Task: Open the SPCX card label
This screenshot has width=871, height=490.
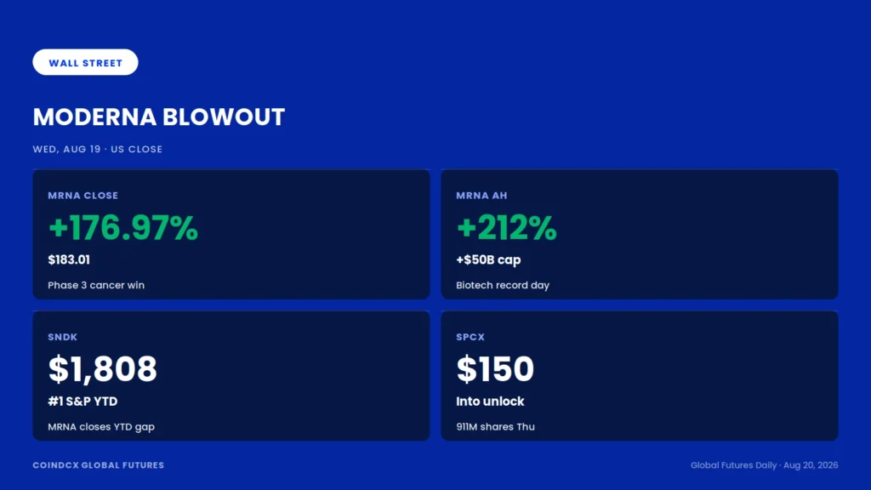Action: click(470, 337)
